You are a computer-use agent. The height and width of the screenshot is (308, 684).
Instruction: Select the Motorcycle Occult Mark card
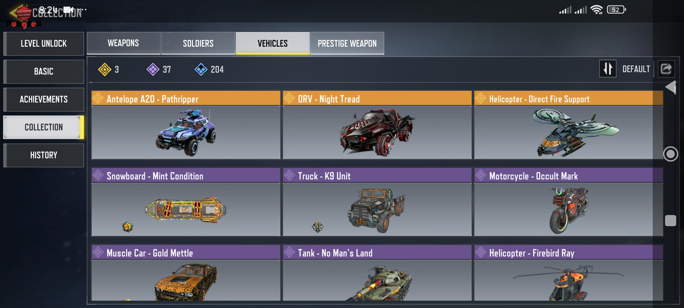click(x=568, y=202)
